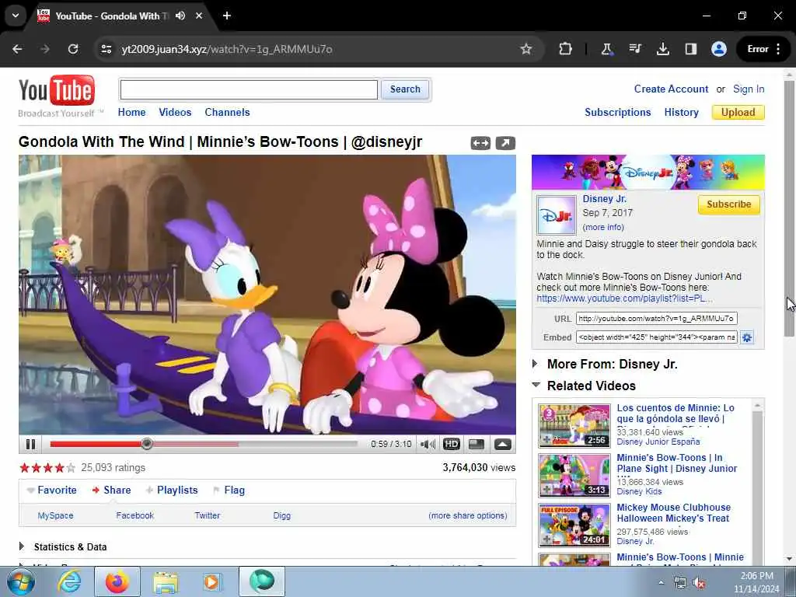Image resolution: width=796 pixels, height=597 pixels.
Task: Open Los cuentos de Minnie related video
Action: 676,414
